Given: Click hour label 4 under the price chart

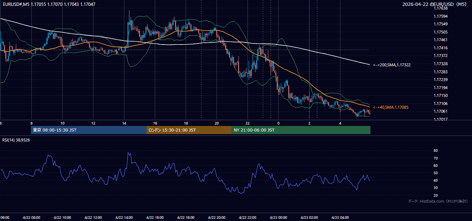Looking at the screenshot, I should click(340, 123).
